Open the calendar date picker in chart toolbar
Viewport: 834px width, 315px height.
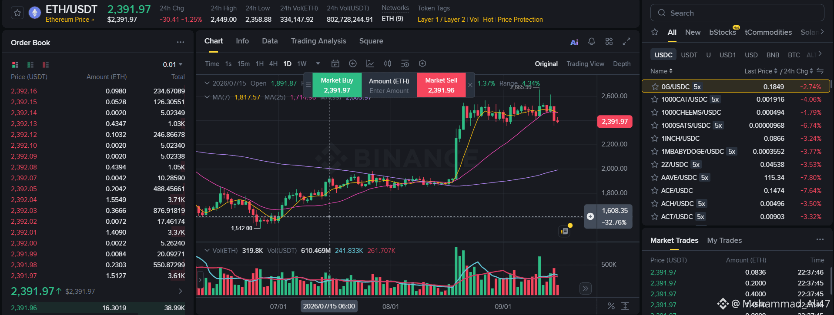click(x=335, y=64)
